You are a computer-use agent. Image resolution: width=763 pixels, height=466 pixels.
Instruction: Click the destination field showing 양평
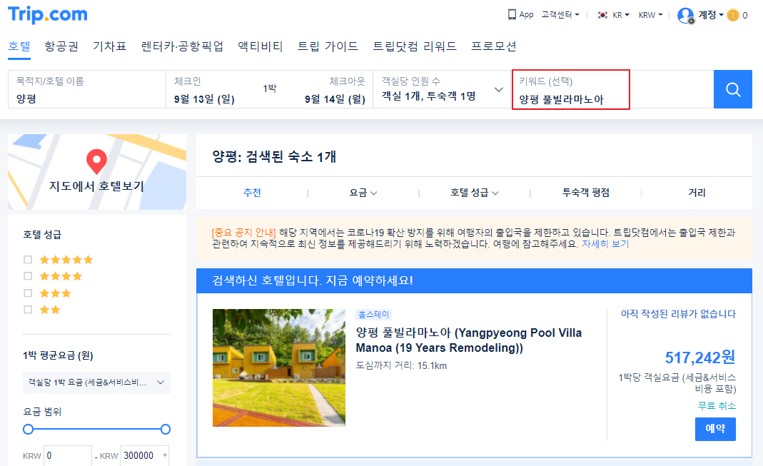(87, 89)
